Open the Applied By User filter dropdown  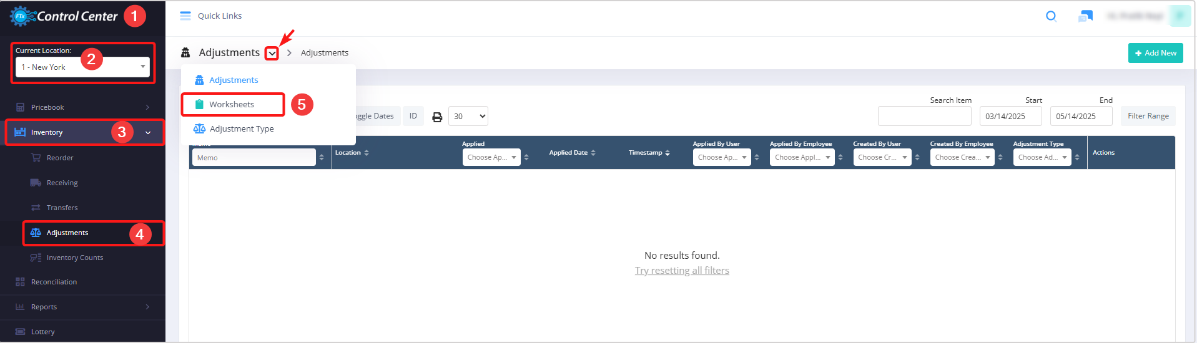pos(722,157)
